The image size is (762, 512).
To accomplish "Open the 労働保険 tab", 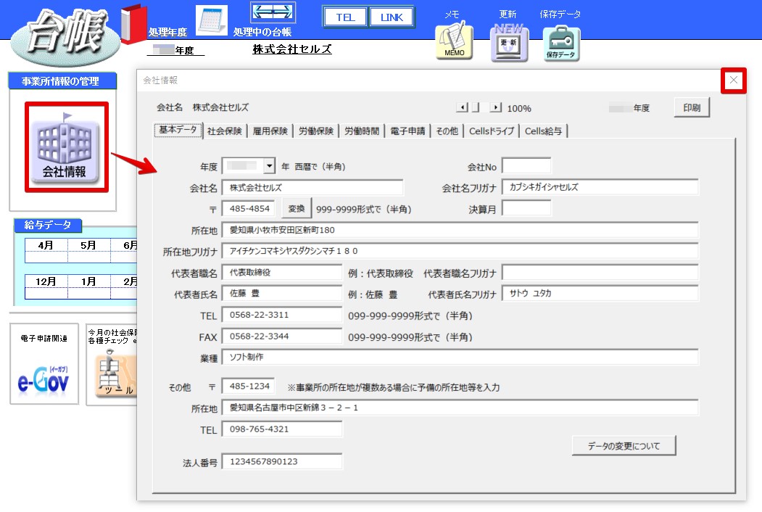I will point(316,131).
